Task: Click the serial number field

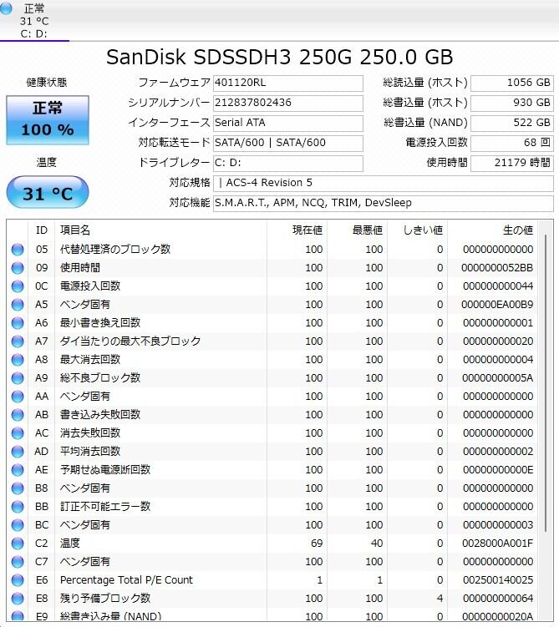Action: [x=287, y=103]
